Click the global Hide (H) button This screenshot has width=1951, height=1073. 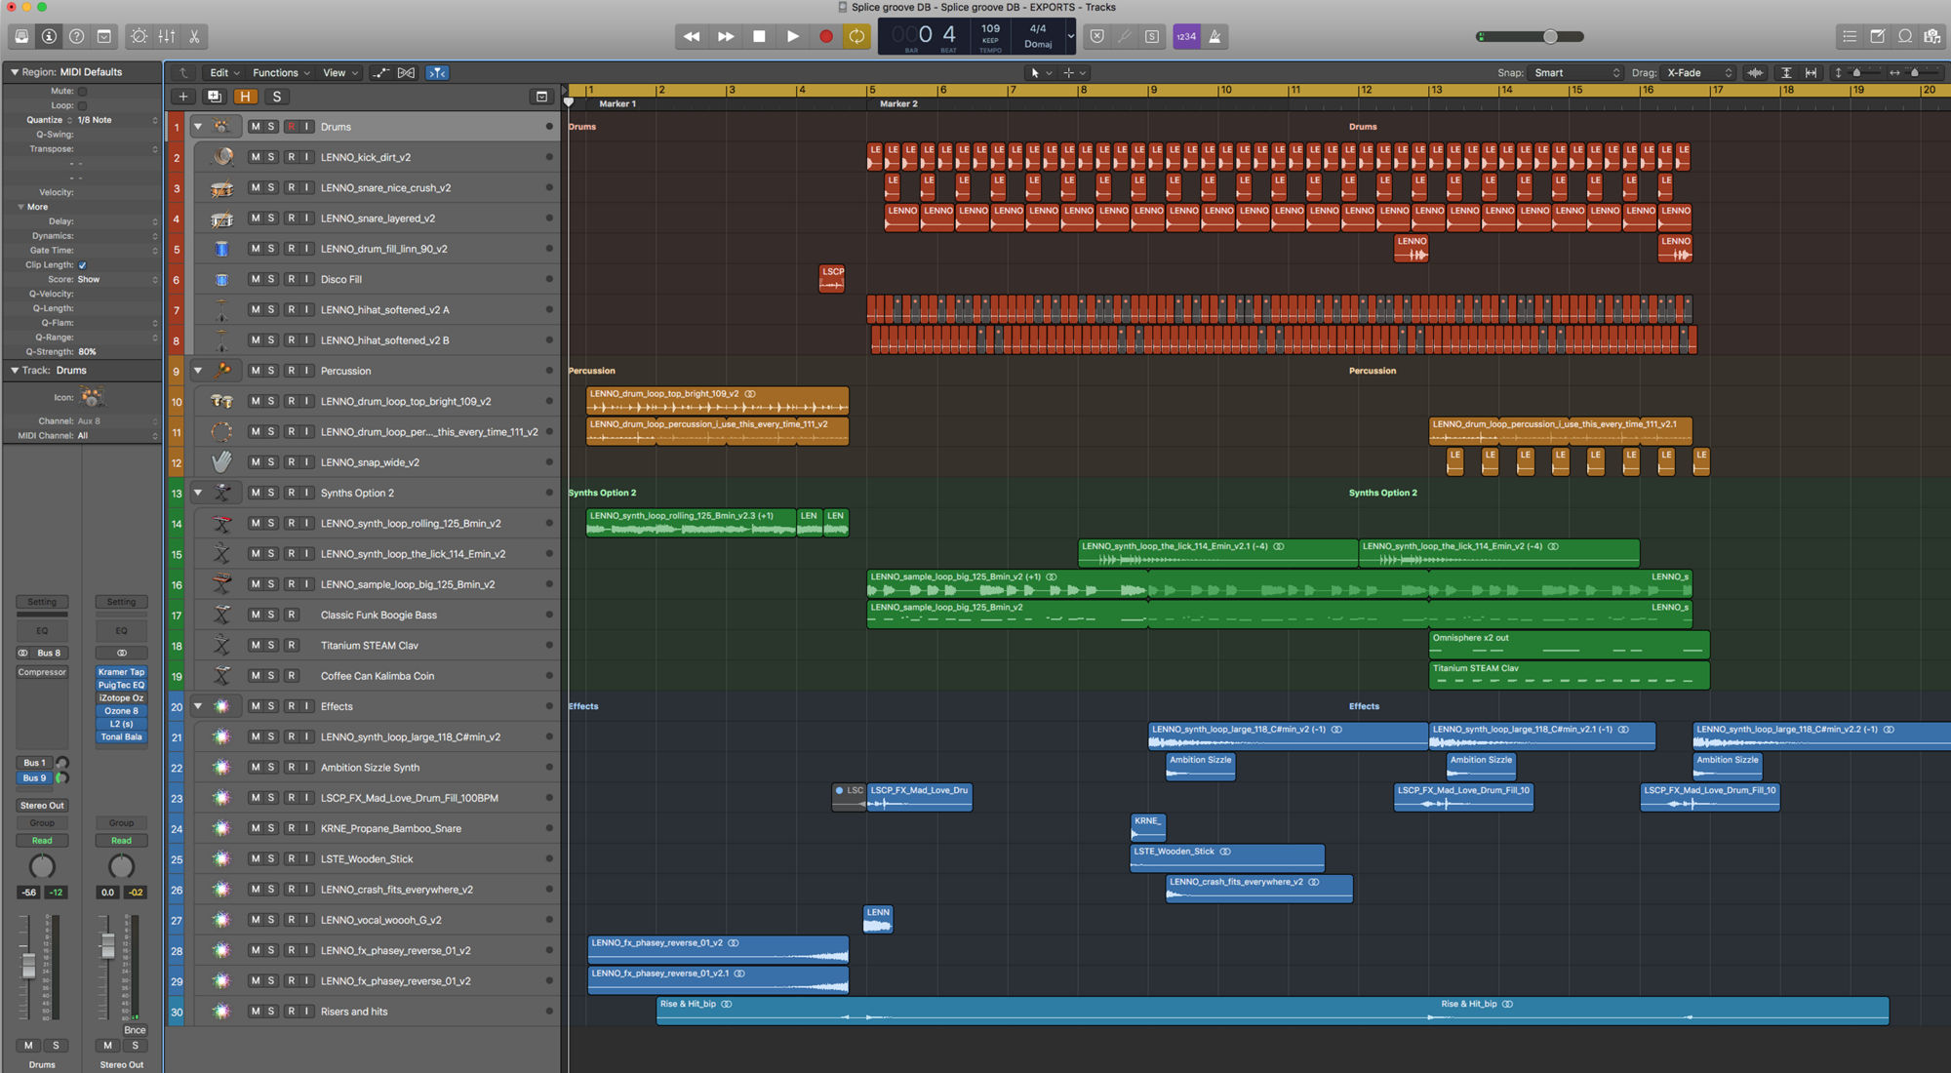point(245,97)
